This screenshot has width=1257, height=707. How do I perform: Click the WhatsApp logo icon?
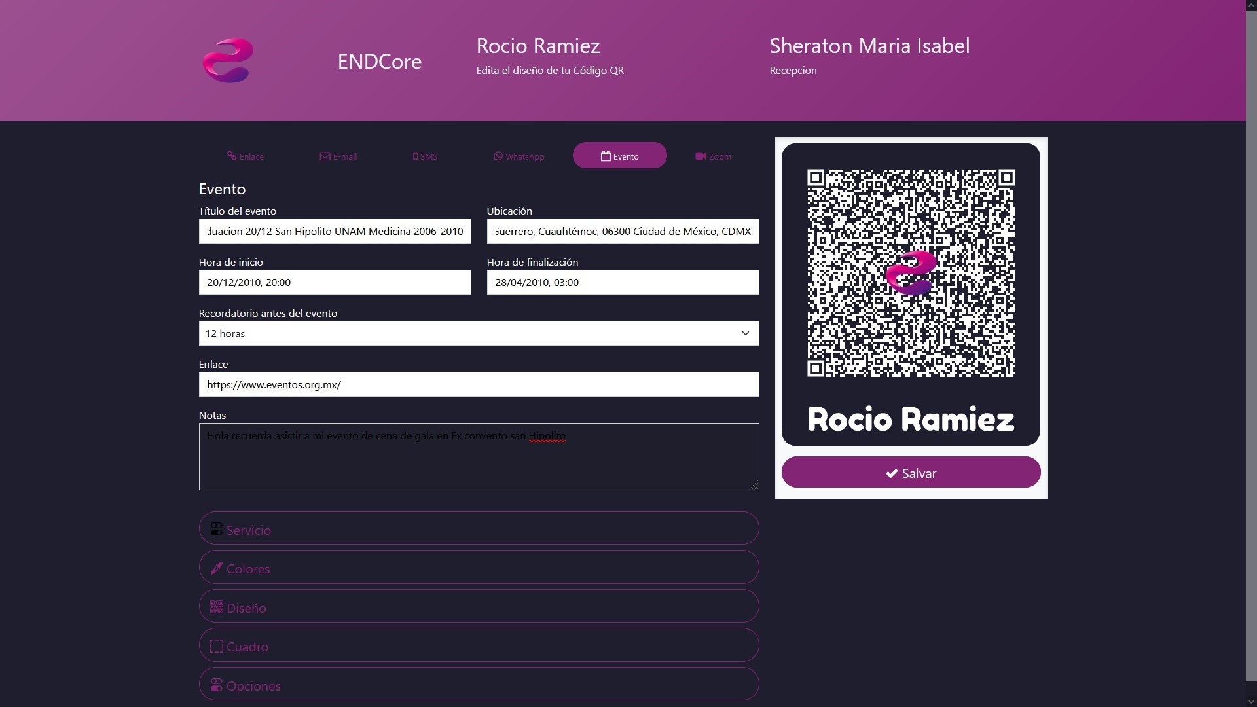pos(498,156)
